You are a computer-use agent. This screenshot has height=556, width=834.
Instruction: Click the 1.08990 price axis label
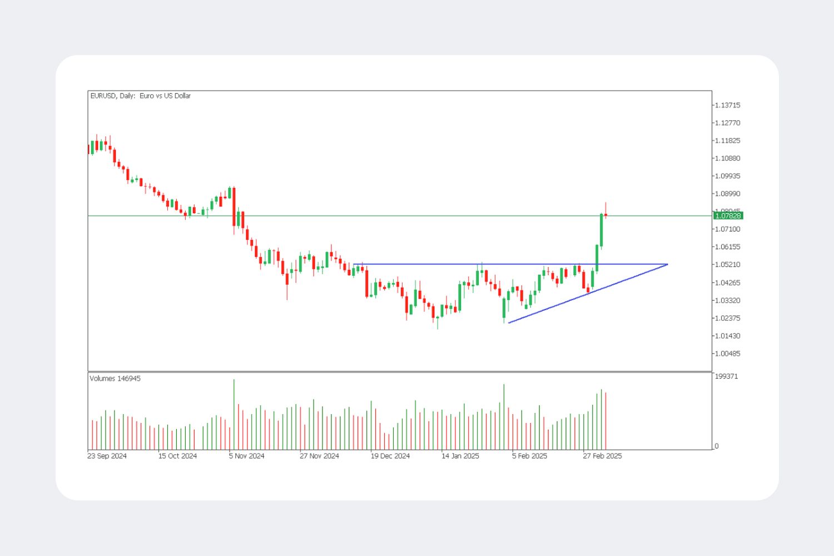[727, 194]
